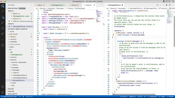This screenshot has height=98, width=175.
Task: Click LF end of line sequence
Action: coord(145,97)
